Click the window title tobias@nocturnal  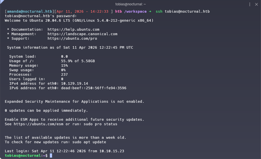[x=130, y=4]
